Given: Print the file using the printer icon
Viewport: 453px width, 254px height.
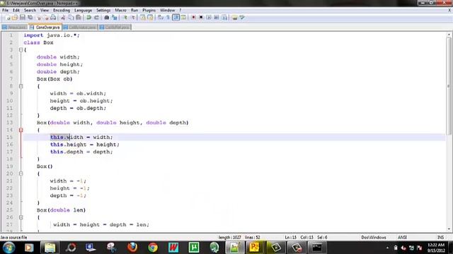Looking at the screenshot, I should pyautogui.click(x=53, y=18).
